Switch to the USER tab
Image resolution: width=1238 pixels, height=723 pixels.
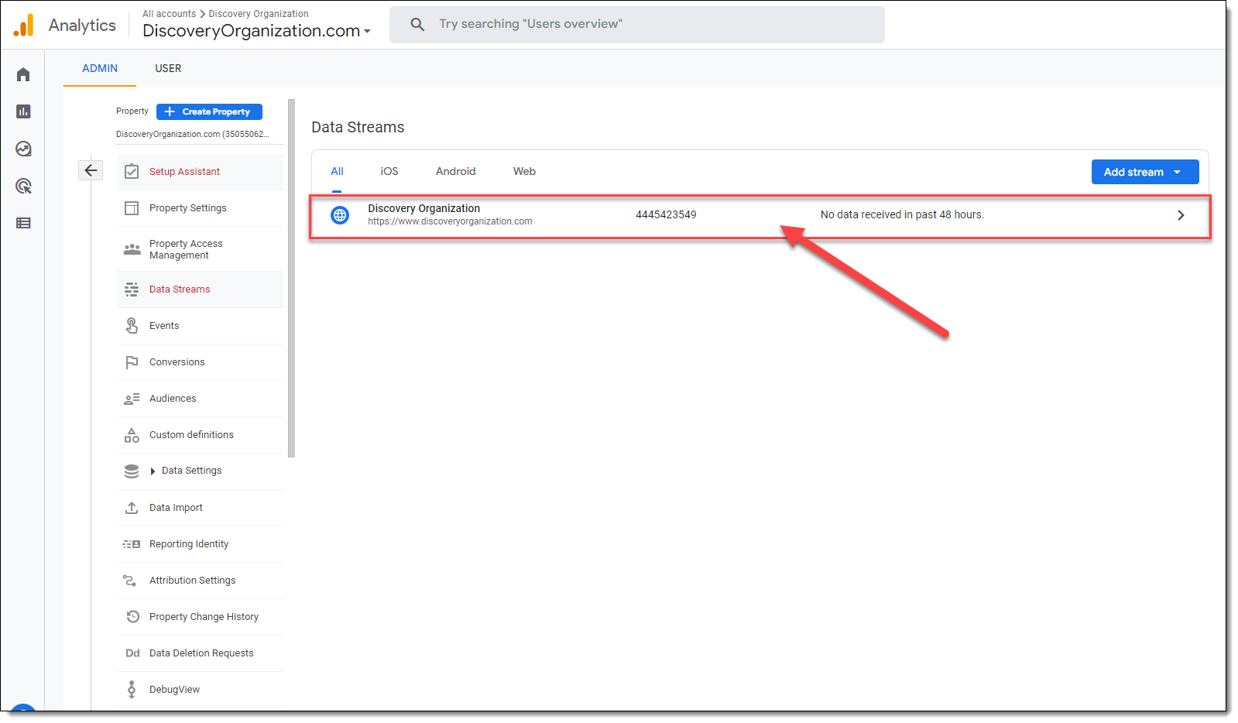(x=168, y=68)
